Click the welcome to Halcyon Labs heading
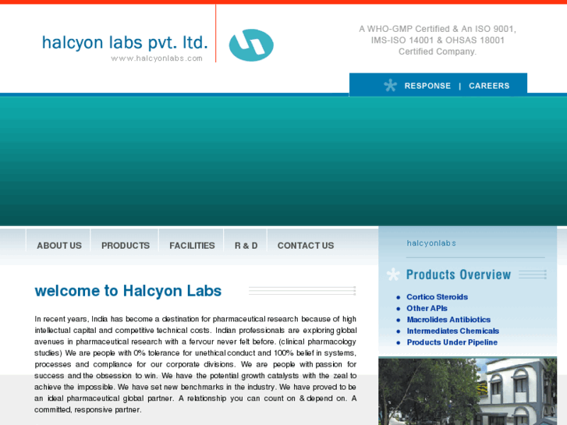The width and height of the screenshot is (567, 425). click(x=128, y=291)
